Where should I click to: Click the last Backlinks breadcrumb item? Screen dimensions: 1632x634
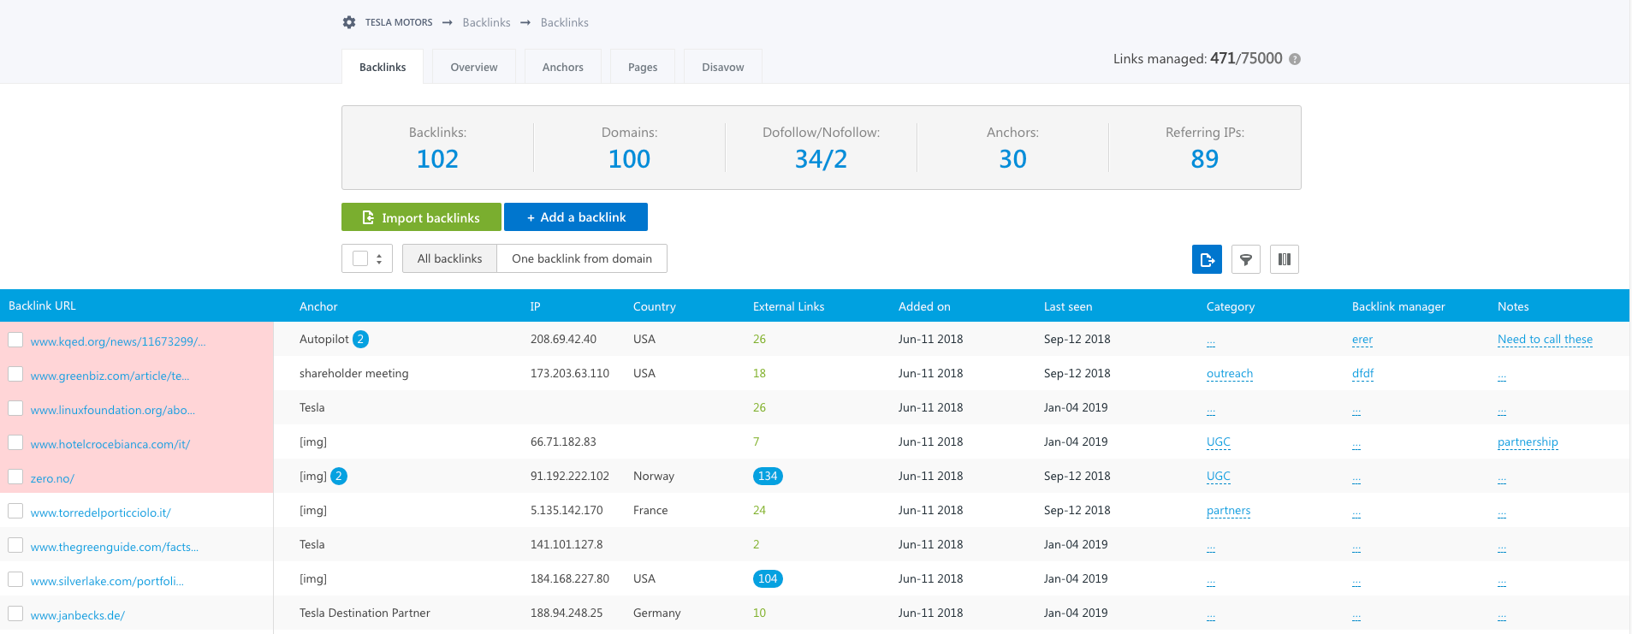pos(565,22)
